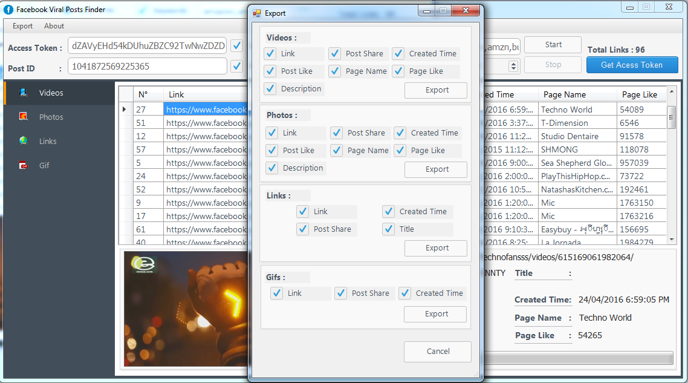The width and height of the screenshot is (688, 383).
Task: Toggle the Photos Post Share checkbox
Action: pyautogui.click(x=337, y=133)
